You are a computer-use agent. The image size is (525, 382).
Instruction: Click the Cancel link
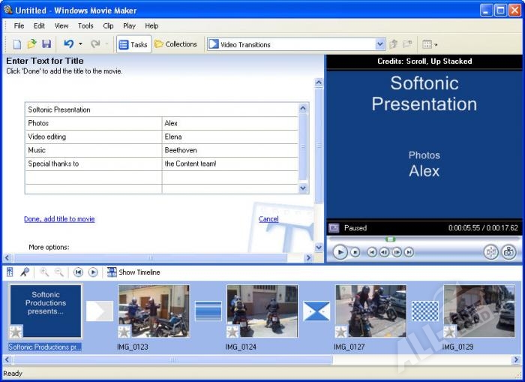268,219
